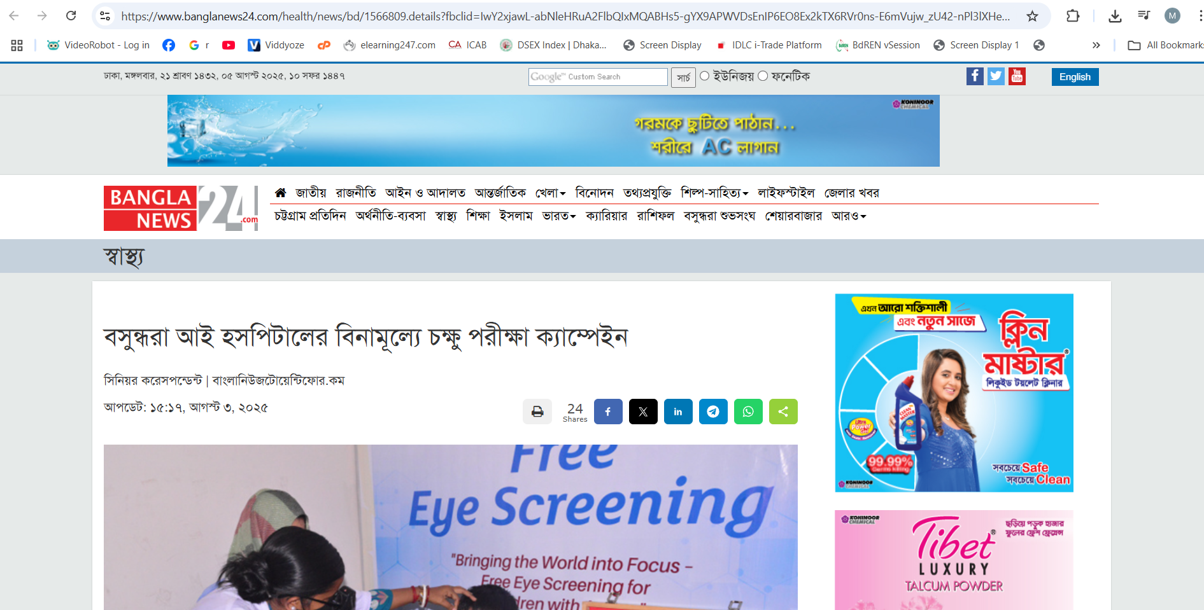The height and width of the screenshot is (610, 1204).
Task: Open the আরও dropdown in navigation
Action: [x=849, y=216]
